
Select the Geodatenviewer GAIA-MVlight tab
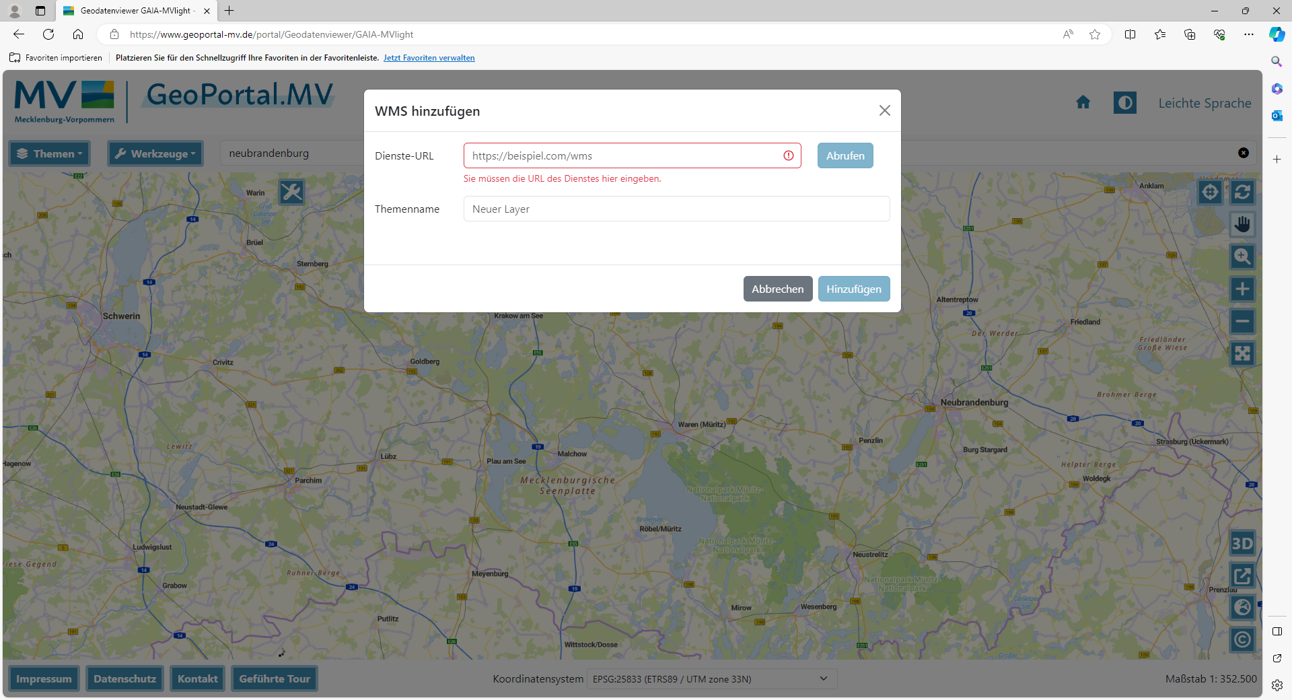137,11
